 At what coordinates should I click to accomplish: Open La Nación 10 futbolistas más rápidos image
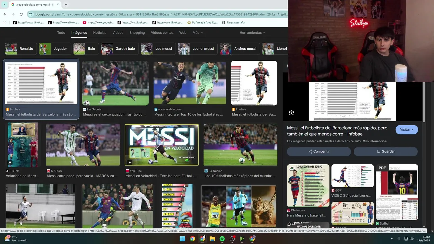tap(240, 145)
